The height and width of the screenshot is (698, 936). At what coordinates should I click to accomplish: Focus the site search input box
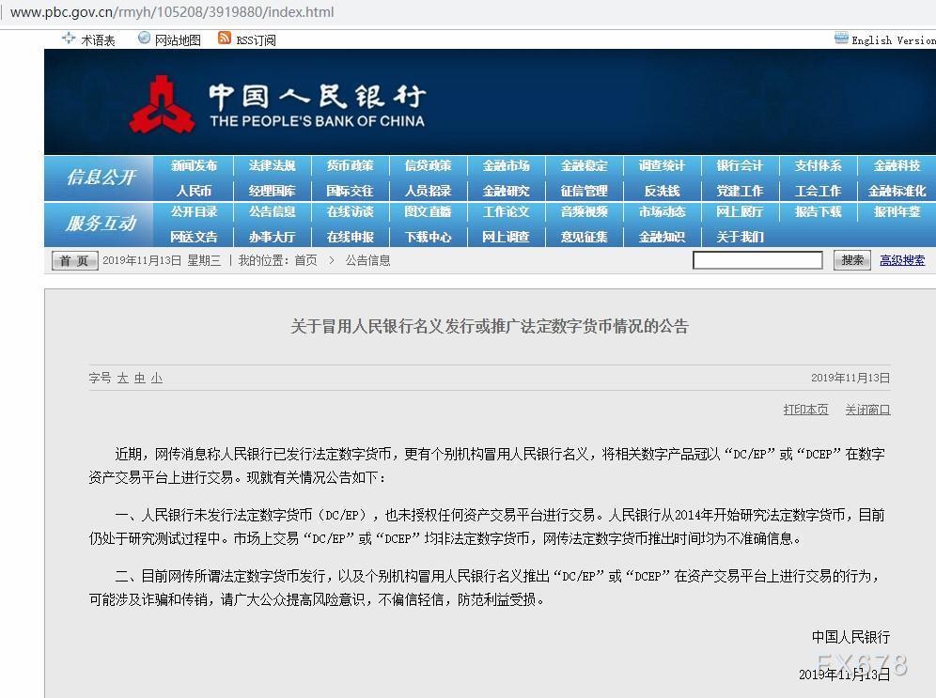(758, 261)
